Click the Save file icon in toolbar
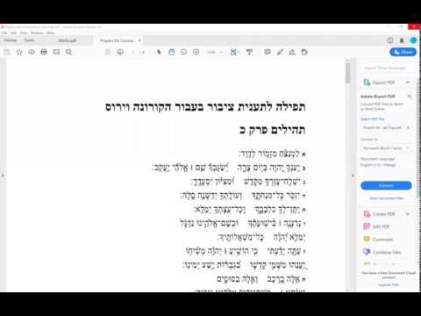Viewport: 421px width, 316px height. (7, 53)
